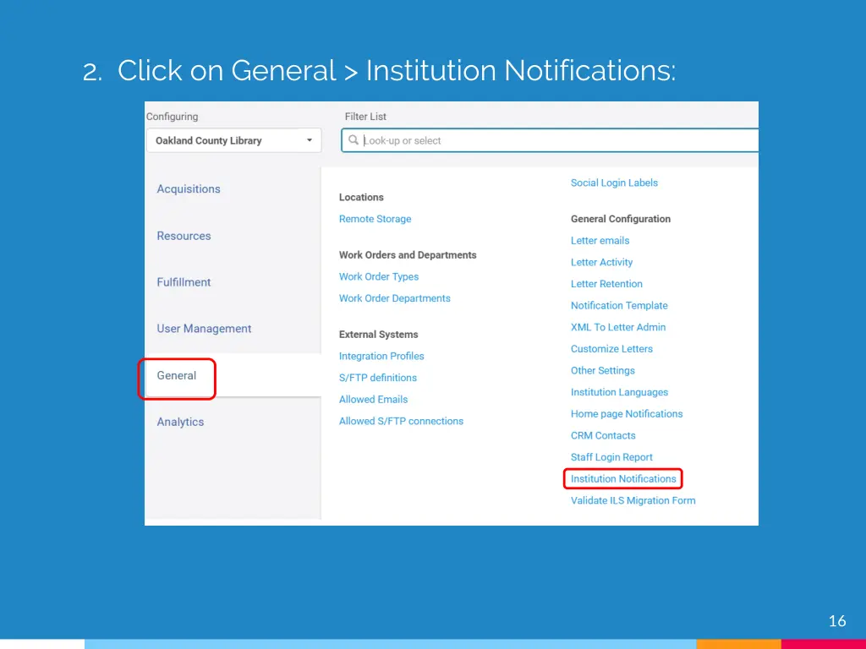Open Work Order Departments
The width and height of the screenshot is (866, 649).
(395, 298)
